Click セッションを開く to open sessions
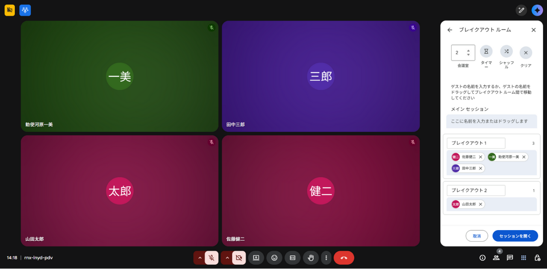The image size is (547, 269). tap(515, 236)
